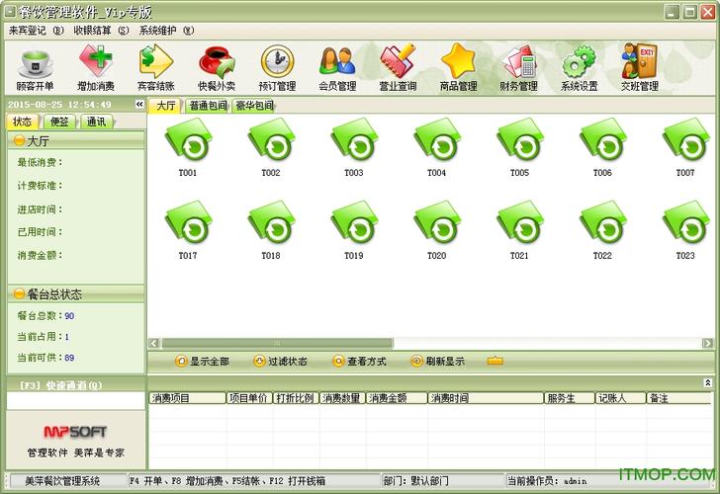Sort by 消费时间 column header
Viewport: 720px width, 494px height.
click(x=486, y=398)
